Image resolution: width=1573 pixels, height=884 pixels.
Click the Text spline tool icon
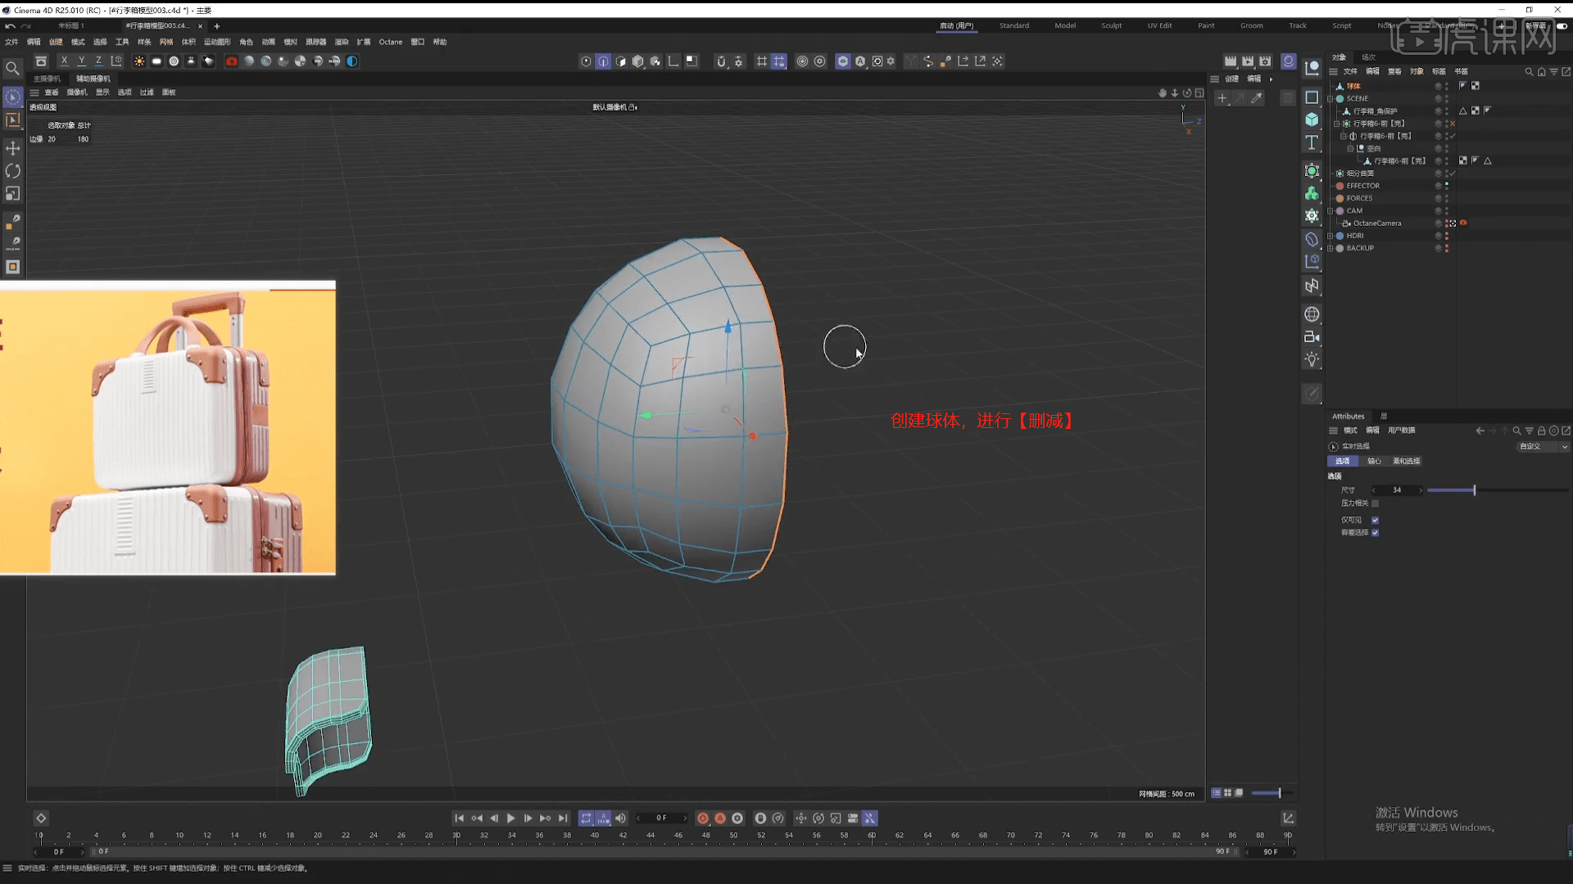click(1312, 142)
